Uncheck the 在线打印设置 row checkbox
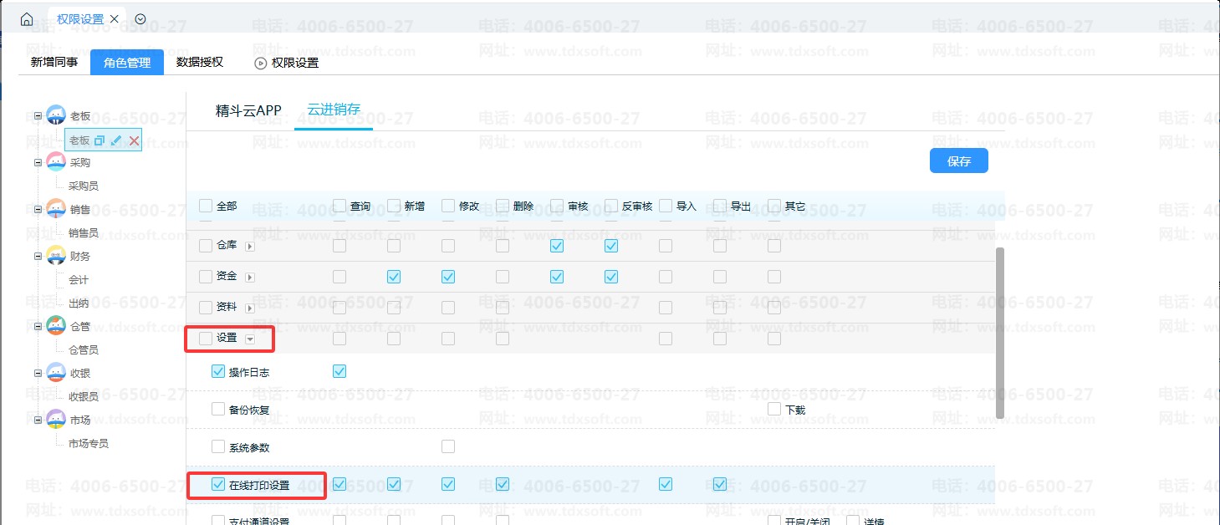Image resolution: width=1220 pixels, height=525 pixels. 218,484
